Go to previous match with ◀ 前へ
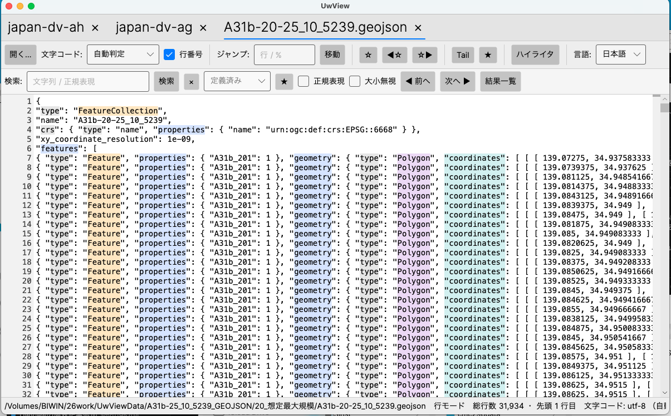 (x=418, y=81)
